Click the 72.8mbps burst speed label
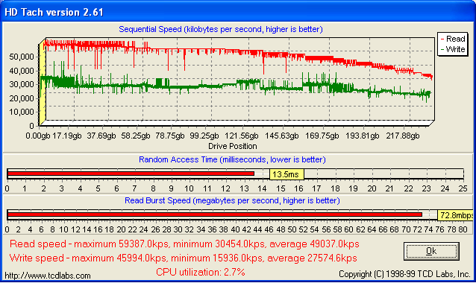 coord(456,215)
